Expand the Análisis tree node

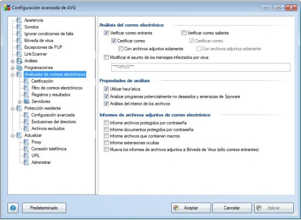point(12,61)
